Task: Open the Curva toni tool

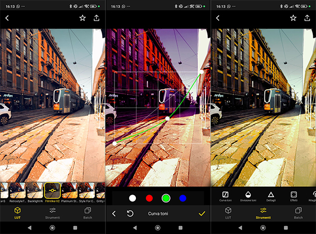Action: [x=225, y=195]
